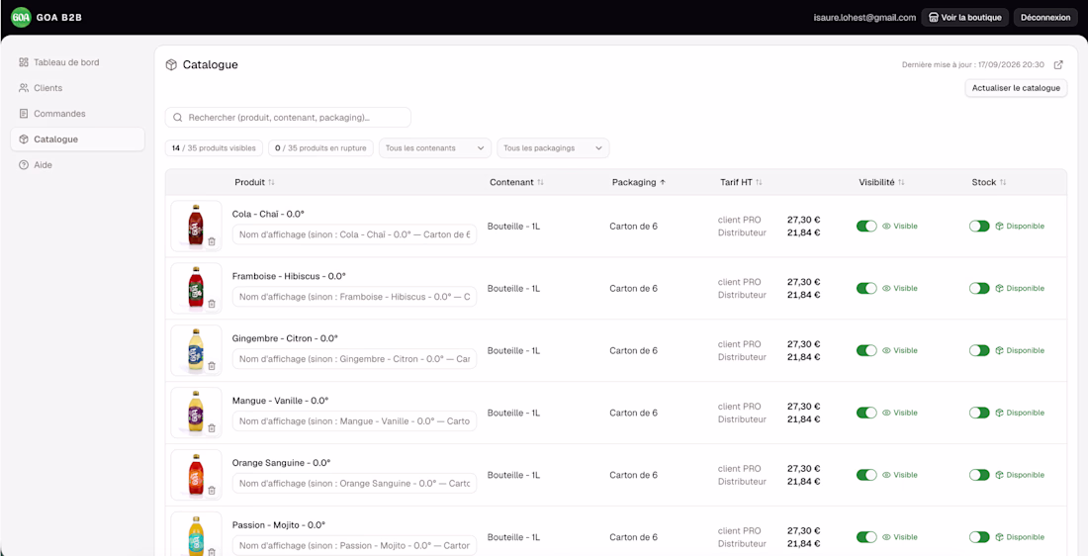Image resolution: width=1088 pixels, height=556 pixels.
Task: Toggle visibility of Cola - Chaï
Action: coord(866,227)
